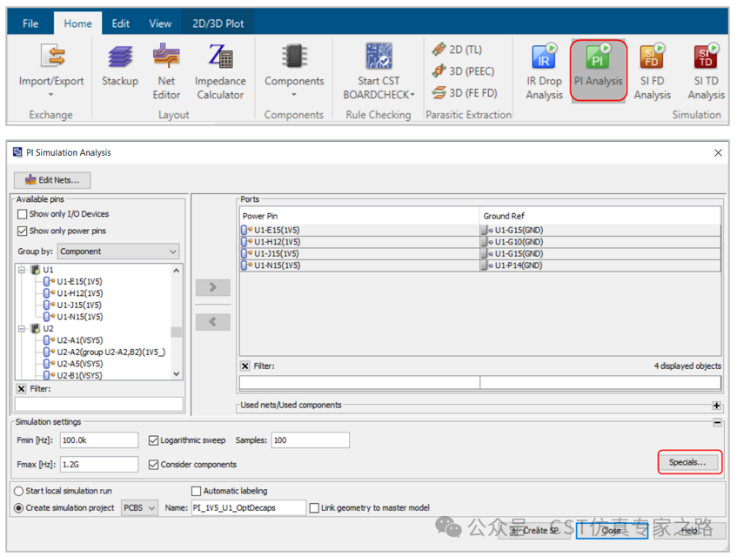Image resolution: width=737 pixels, height=557 pixels.
Task: Click the scrollbar thumb in pins tree
Action: coord(177,332)
